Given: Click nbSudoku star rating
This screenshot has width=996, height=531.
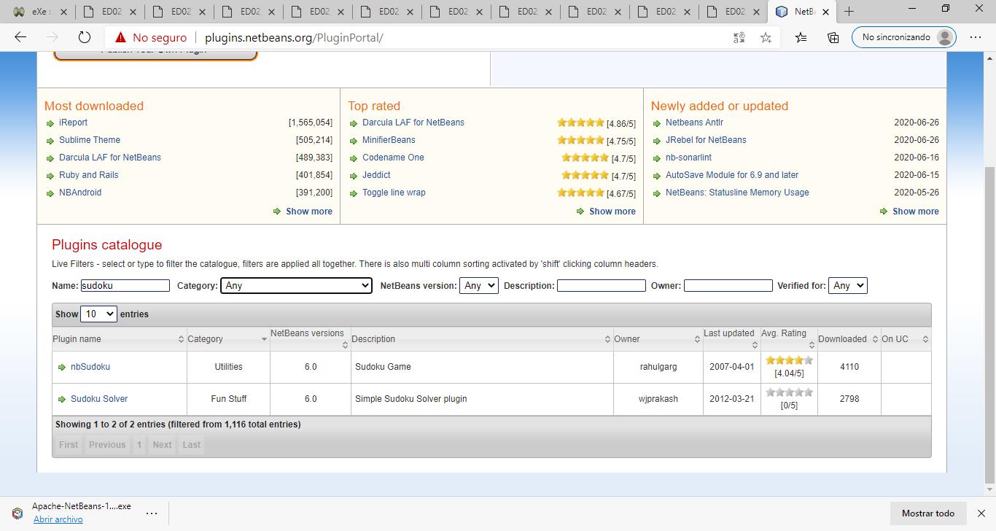Looking at the screenshot, I should click(x=789, y=360).
